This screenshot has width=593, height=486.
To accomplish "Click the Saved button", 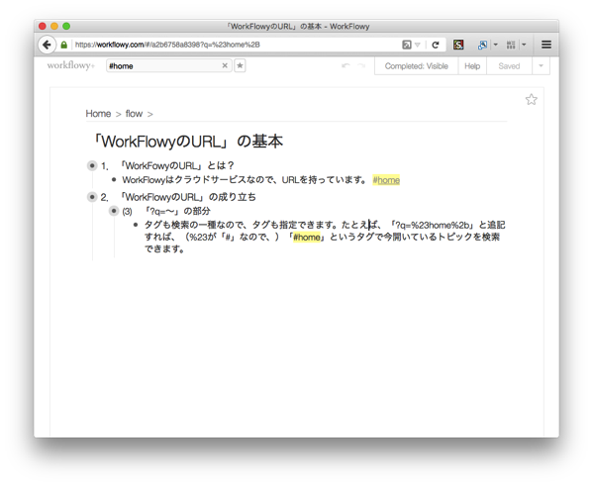I will (509, 66).
